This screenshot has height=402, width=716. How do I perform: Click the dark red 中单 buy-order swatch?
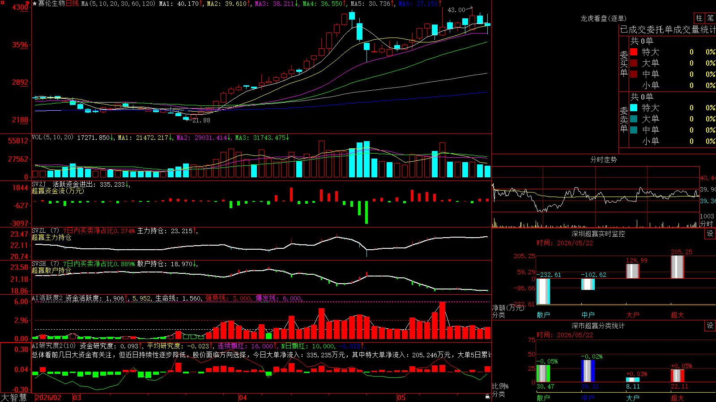634,74
